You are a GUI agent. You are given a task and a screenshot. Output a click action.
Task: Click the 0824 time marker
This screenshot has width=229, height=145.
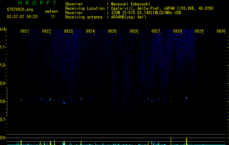[x=90, y=31]
